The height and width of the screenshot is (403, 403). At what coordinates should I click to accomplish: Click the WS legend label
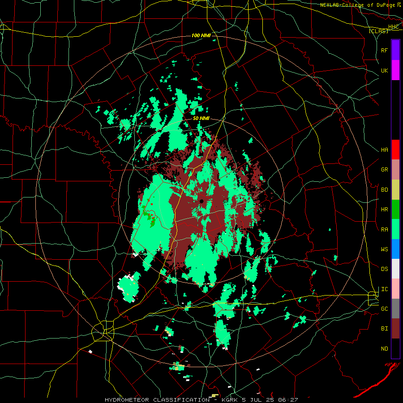click(384, 249)
